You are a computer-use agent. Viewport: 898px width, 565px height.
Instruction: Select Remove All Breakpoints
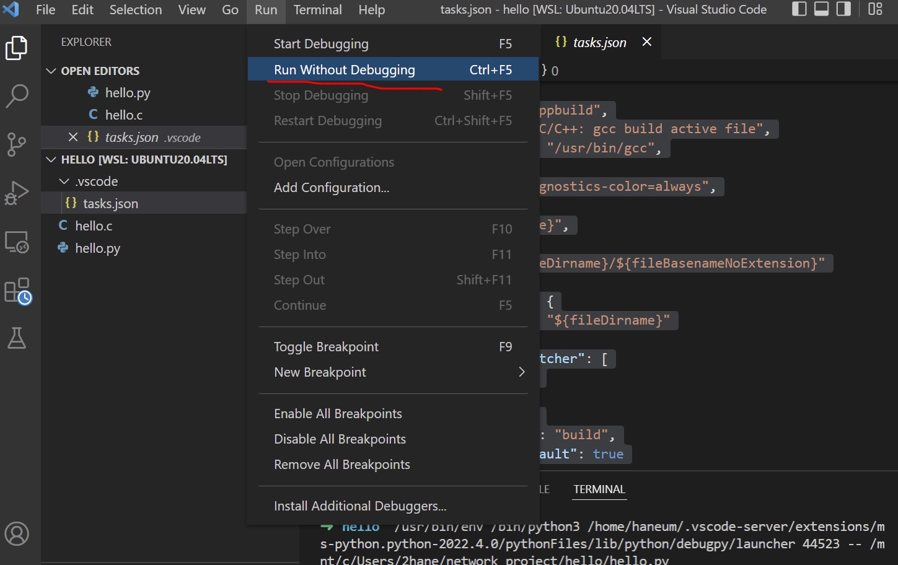pyautogui.click(x=393, y=465)
